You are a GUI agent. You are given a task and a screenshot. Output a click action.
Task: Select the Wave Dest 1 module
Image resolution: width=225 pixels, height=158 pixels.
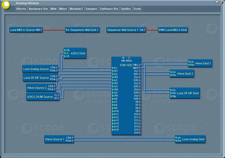point(200,63)
